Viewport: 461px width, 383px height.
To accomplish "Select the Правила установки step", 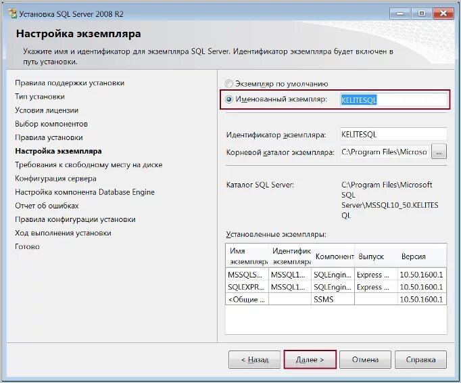I will 49,137.
